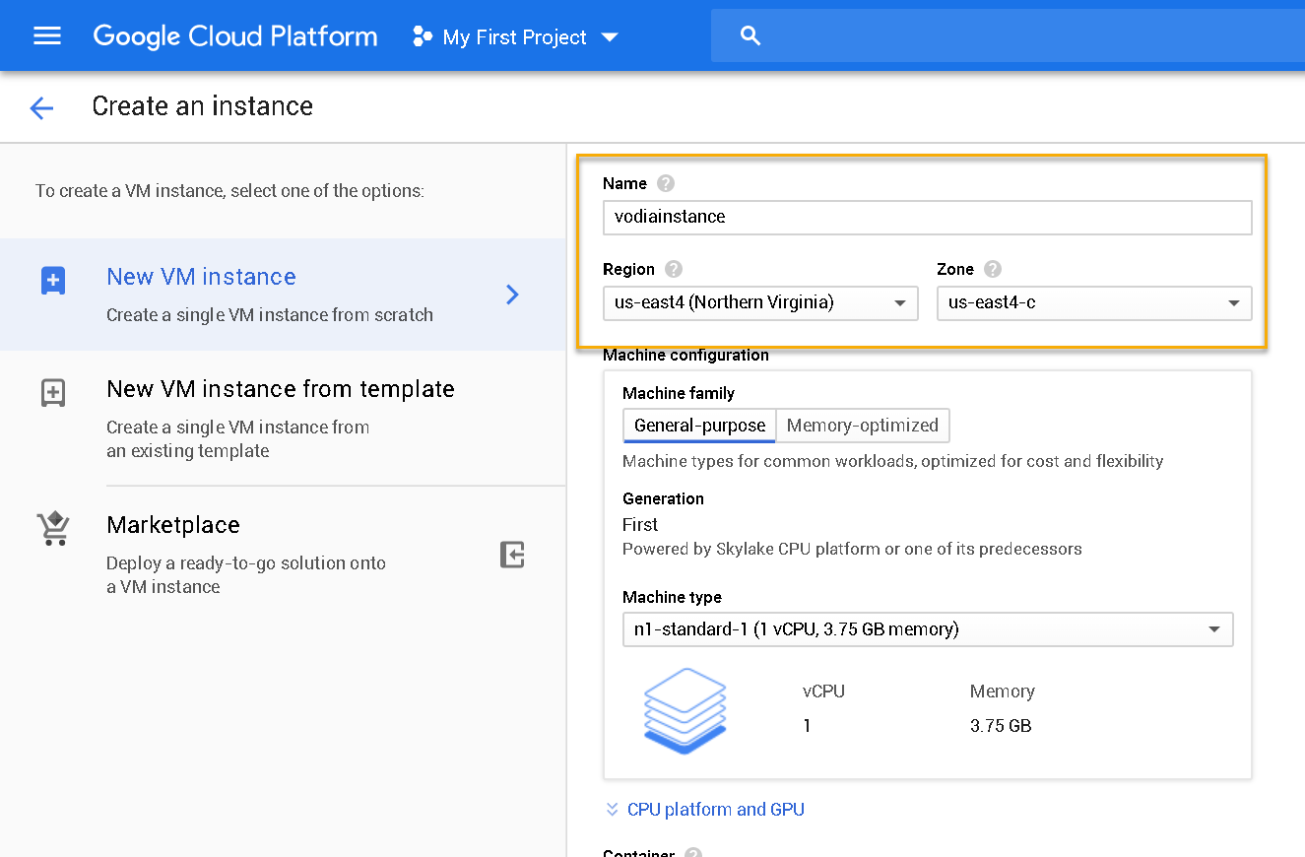Click the 'Powered by Skylake CPU platform' description
Screen dimensions: 1305x857
tap(852, 549)
